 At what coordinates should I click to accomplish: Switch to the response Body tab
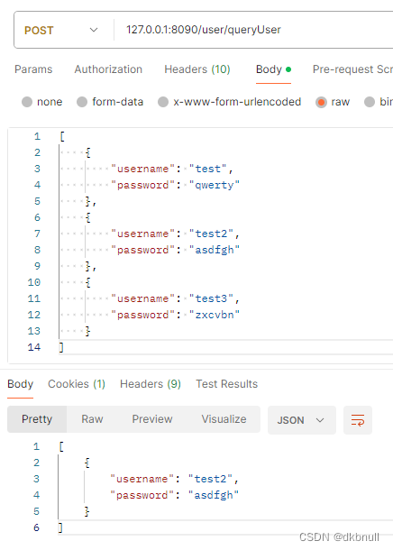(x=21, y=384)
